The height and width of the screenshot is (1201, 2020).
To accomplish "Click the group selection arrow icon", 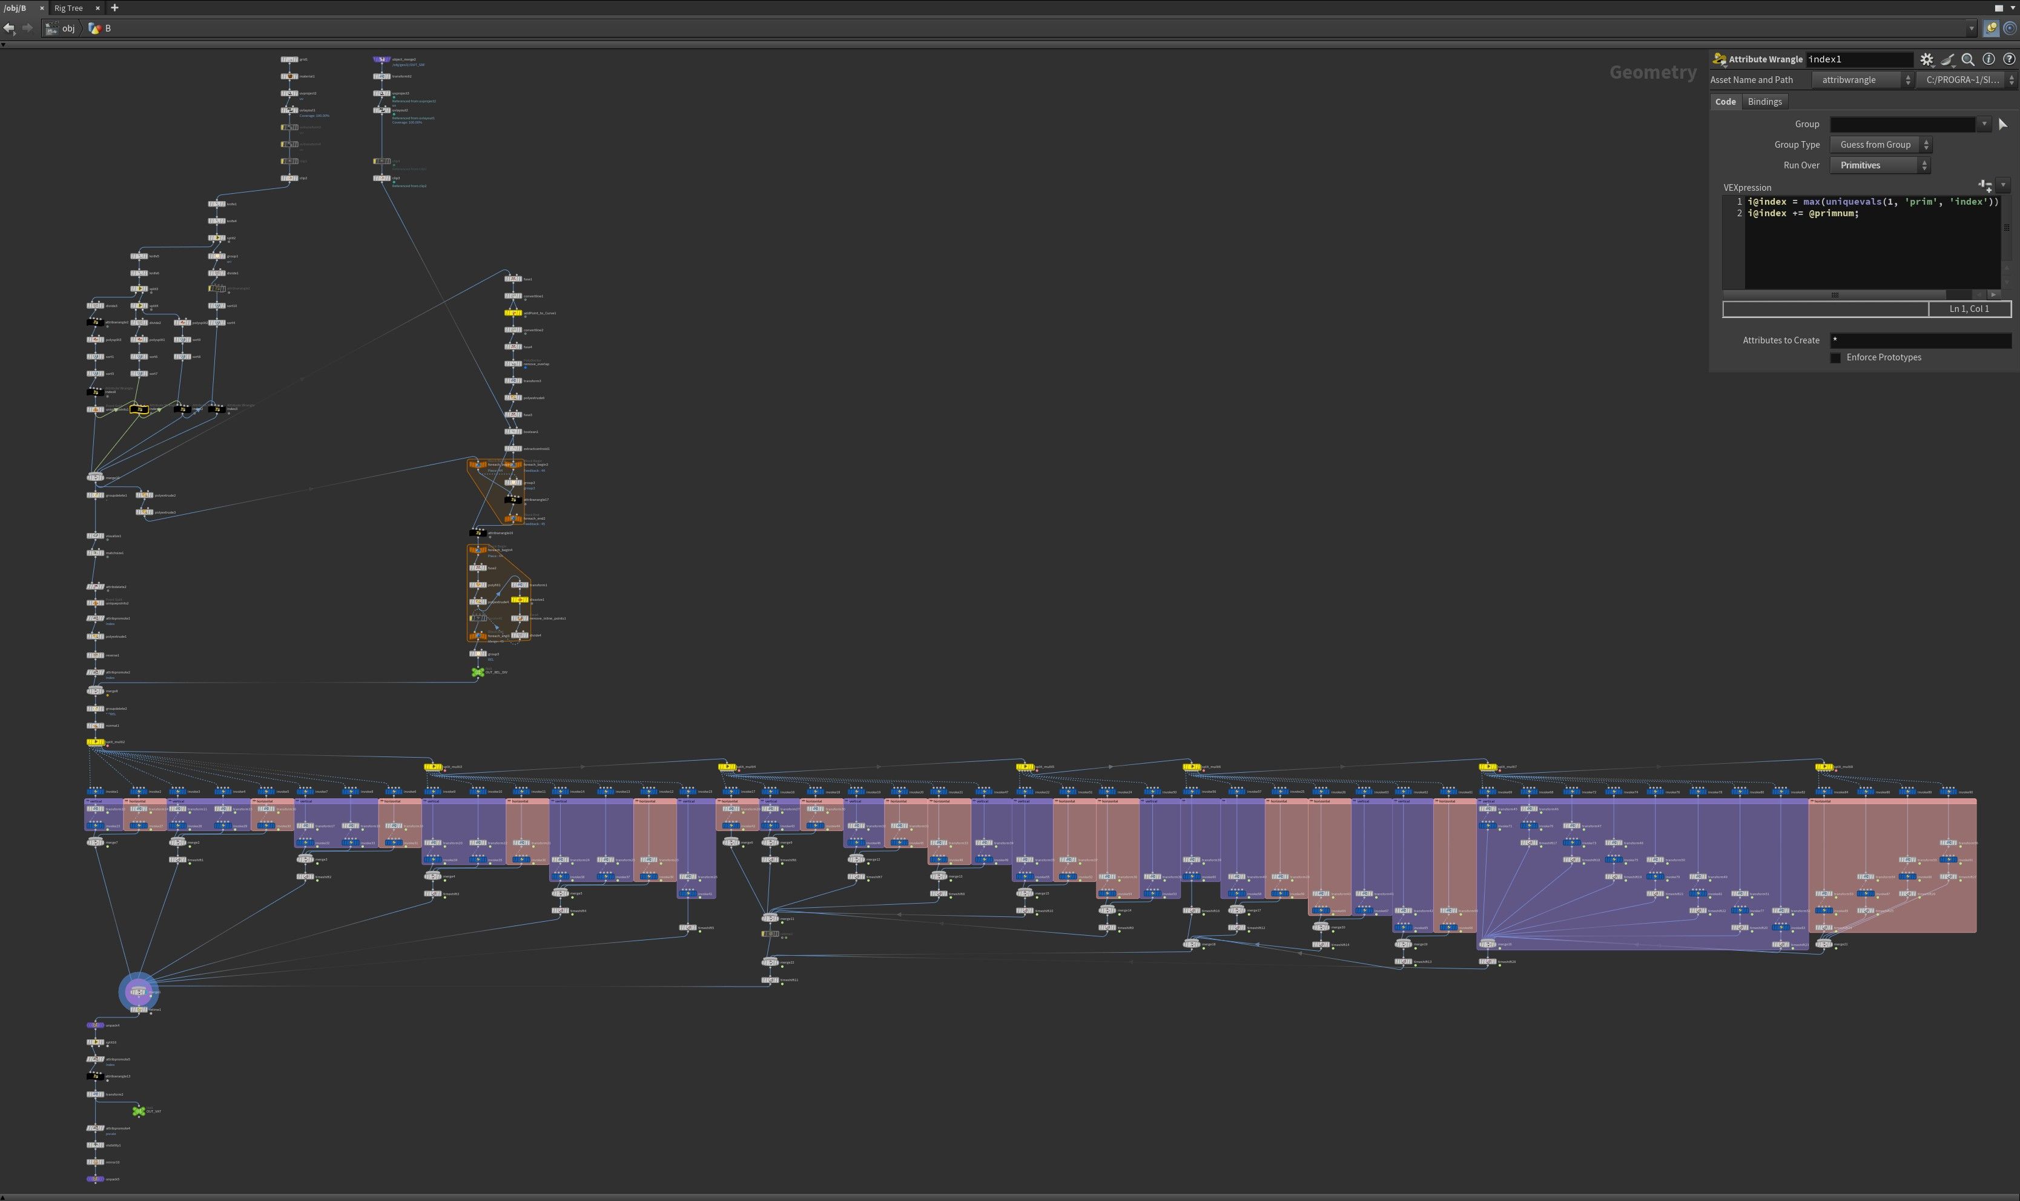I will click(2003, 124).
